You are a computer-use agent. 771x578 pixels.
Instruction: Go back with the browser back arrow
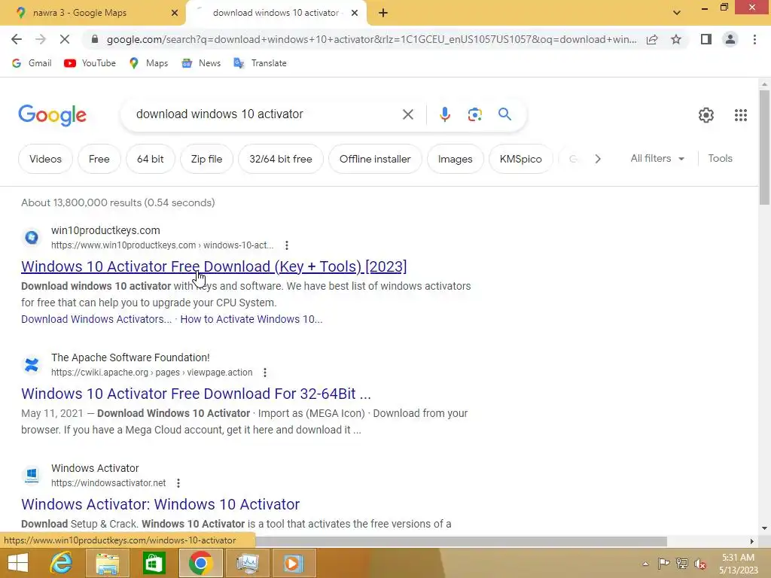click(17, 39)
